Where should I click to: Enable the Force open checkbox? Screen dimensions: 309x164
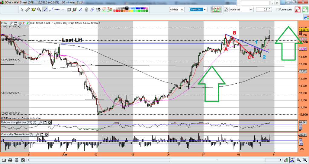point(277,9)
